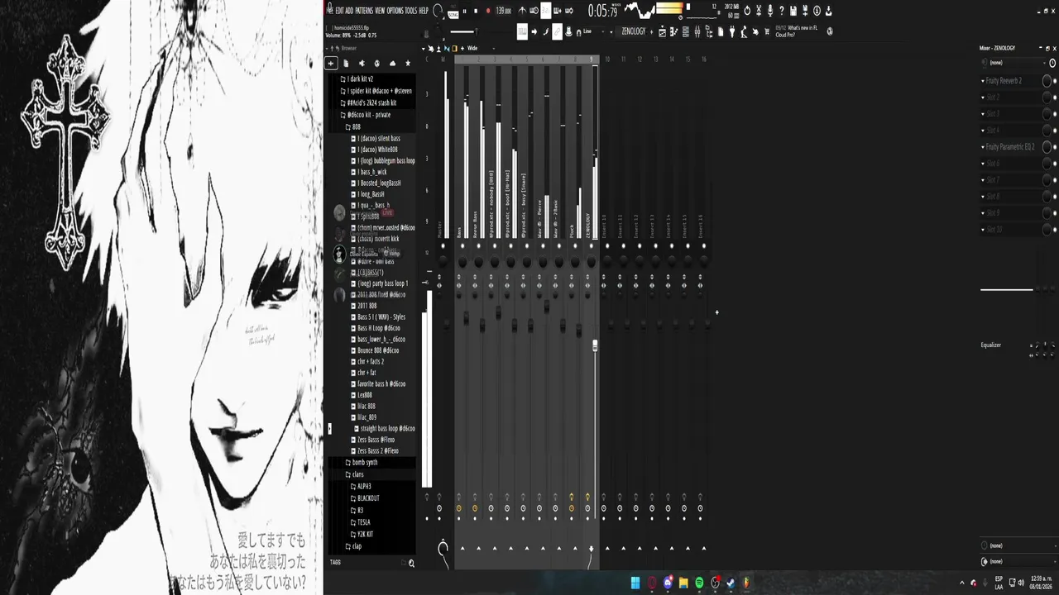Select 'Lex808' sample in browser
This screenshot has width=1059, height=595.
tap(362, 395)
